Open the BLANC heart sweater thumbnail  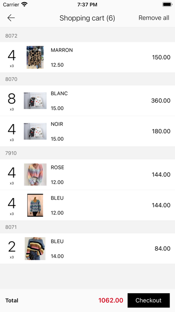pyautogui.click(x=35, y=100)
